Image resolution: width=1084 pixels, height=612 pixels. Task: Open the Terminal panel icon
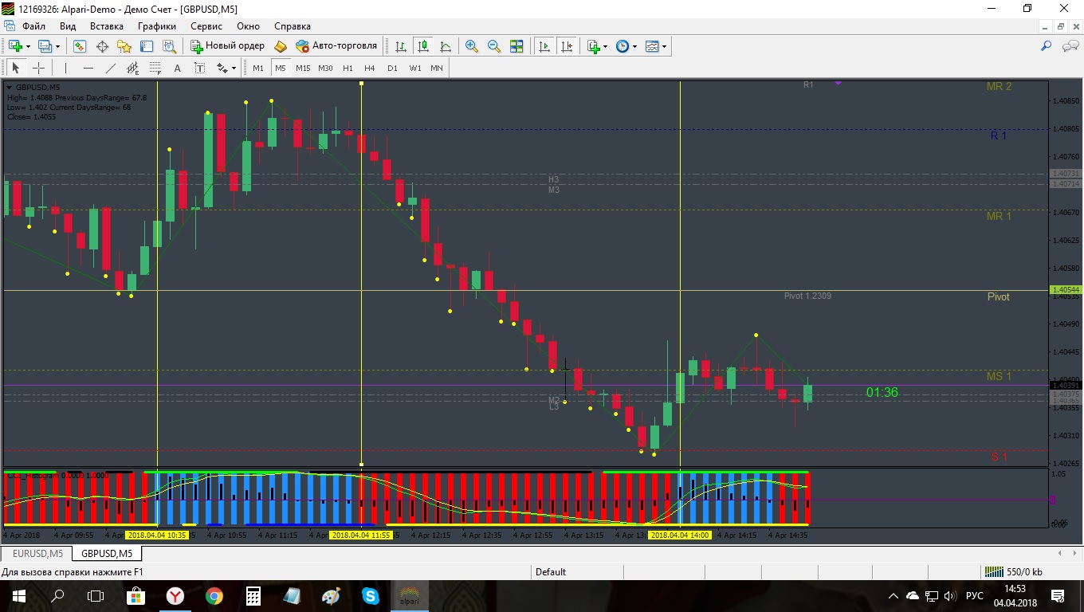(x=147, y=46)
